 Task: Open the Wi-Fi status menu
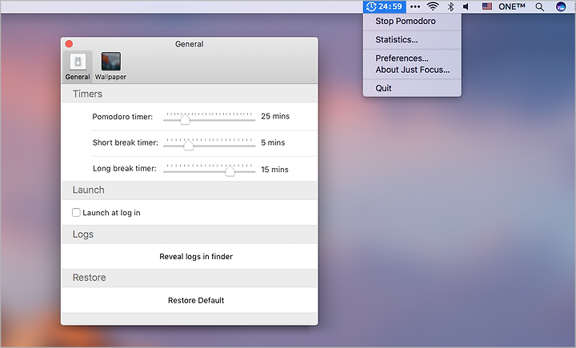pos(433,6)
